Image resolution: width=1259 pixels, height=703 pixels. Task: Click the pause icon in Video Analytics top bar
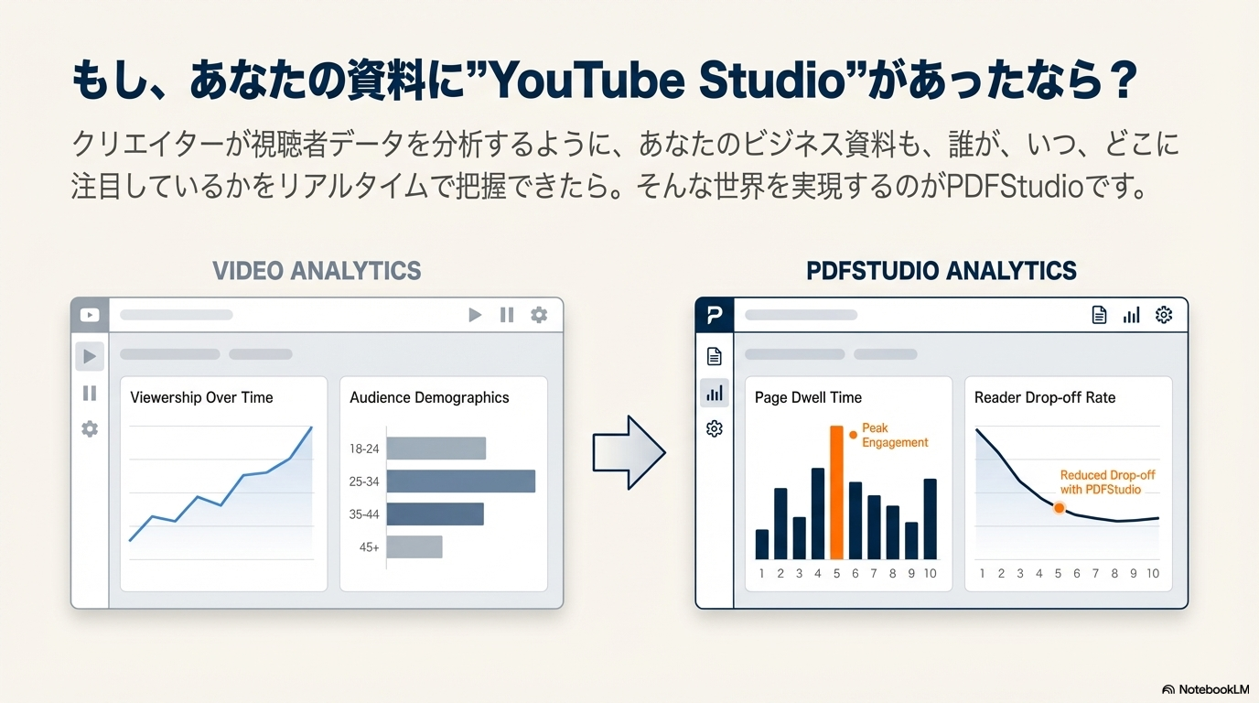click(x=507, y=315)
